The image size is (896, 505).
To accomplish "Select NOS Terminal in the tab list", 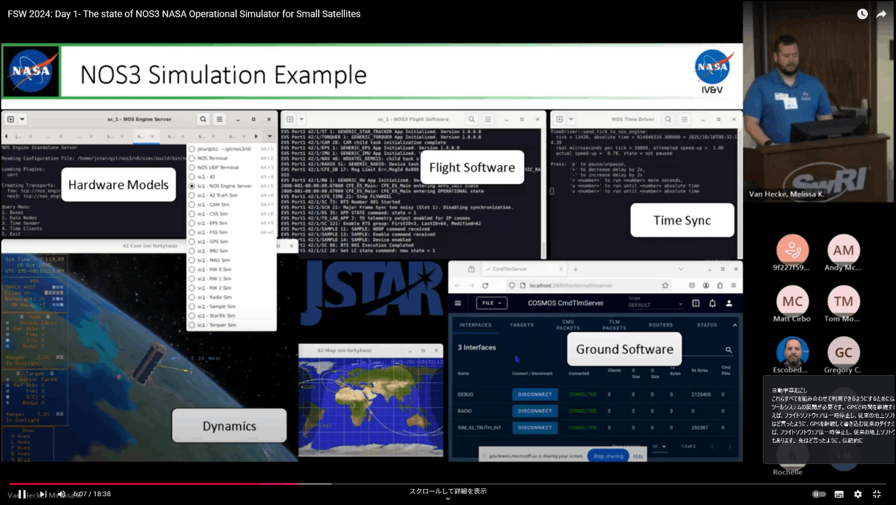I will point(231,158).
